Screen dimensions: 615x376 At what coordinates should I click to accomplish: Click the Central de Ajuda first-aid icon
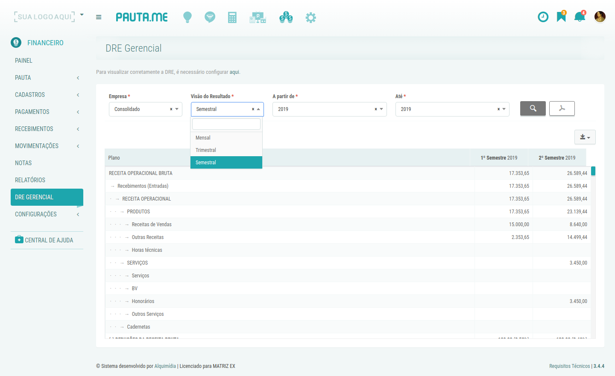(x=19, y=240)
